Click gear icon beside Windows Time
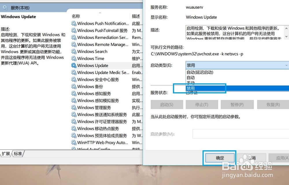 74,58
